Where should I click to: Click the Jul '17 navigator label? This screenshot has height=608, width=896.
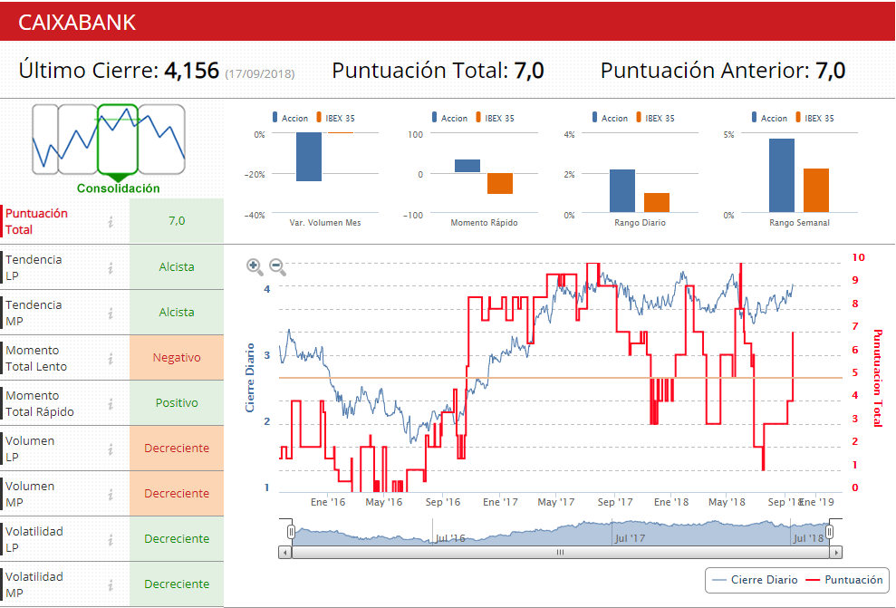(x=631, y=538)
